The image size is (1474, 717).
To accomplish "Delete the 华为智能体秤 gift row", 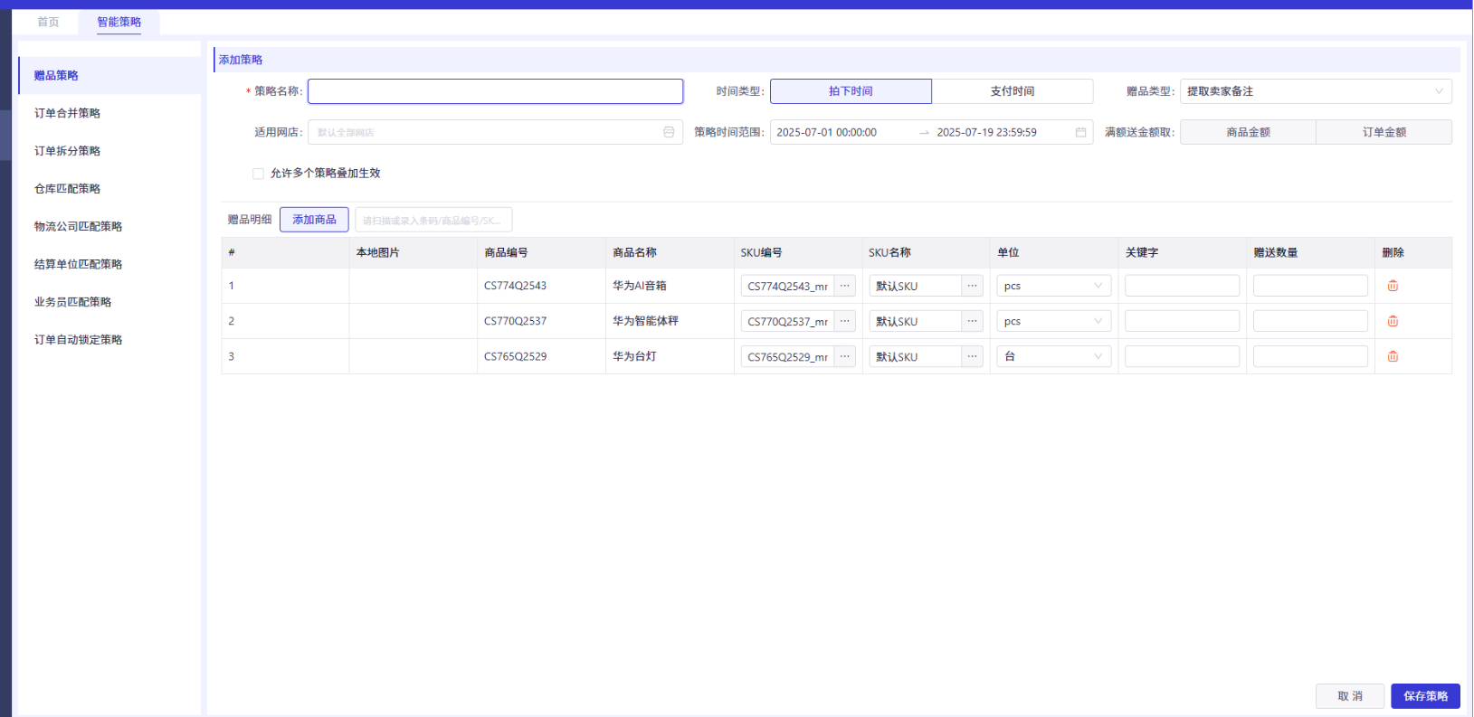I will pos(1393,321).
